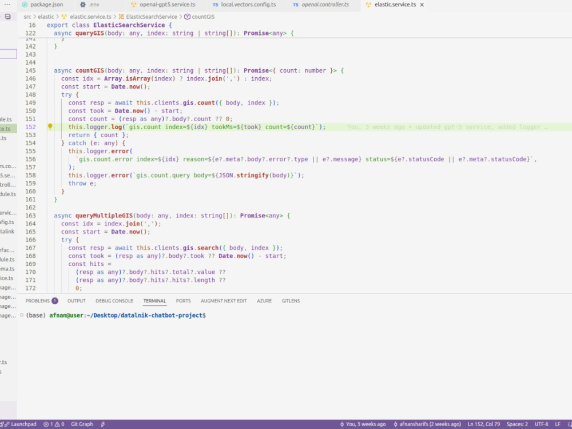Select 'elastic' folder in breadcrumb

46,17
